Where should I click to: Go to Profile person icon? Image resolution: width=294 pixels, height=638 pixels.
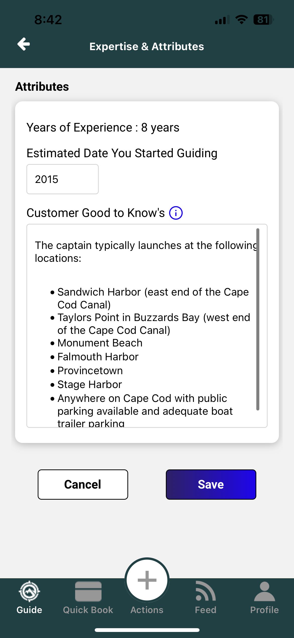click(264, 591)
